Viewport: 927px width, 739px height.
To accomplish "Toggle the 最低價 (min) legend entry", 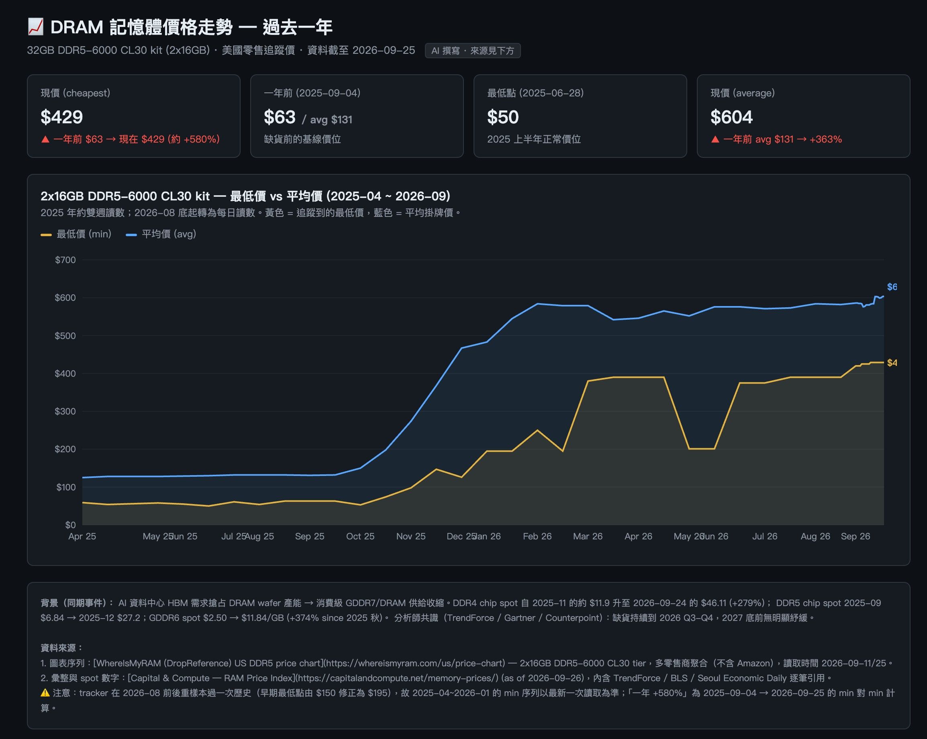I will click(76, 234).
